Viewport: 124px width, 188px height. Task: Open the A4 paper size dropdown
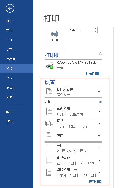pos(73,148)
